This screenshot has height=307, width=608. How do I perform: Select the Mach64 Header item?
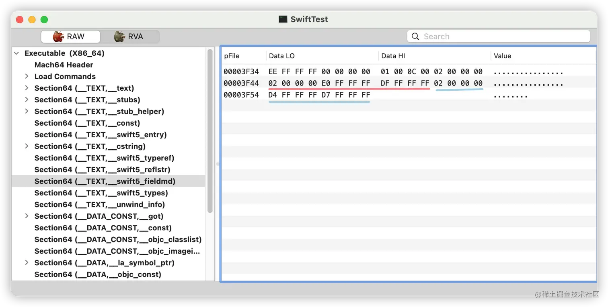64,65
